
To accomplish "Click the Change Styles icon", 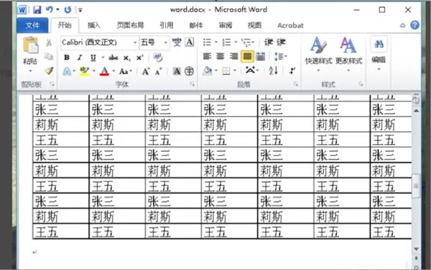I will (x=348, y=54).
